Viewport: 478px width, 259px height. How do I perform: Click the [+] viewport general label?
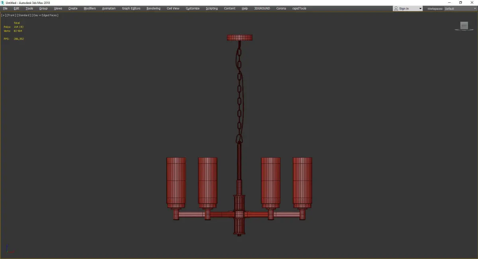[4, 15]
